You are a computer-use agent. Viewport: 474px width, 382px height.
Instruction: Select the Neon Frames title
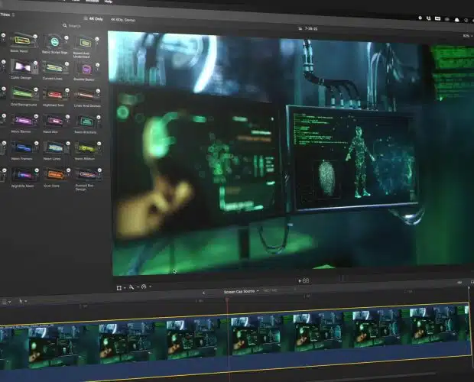point(24,147)
